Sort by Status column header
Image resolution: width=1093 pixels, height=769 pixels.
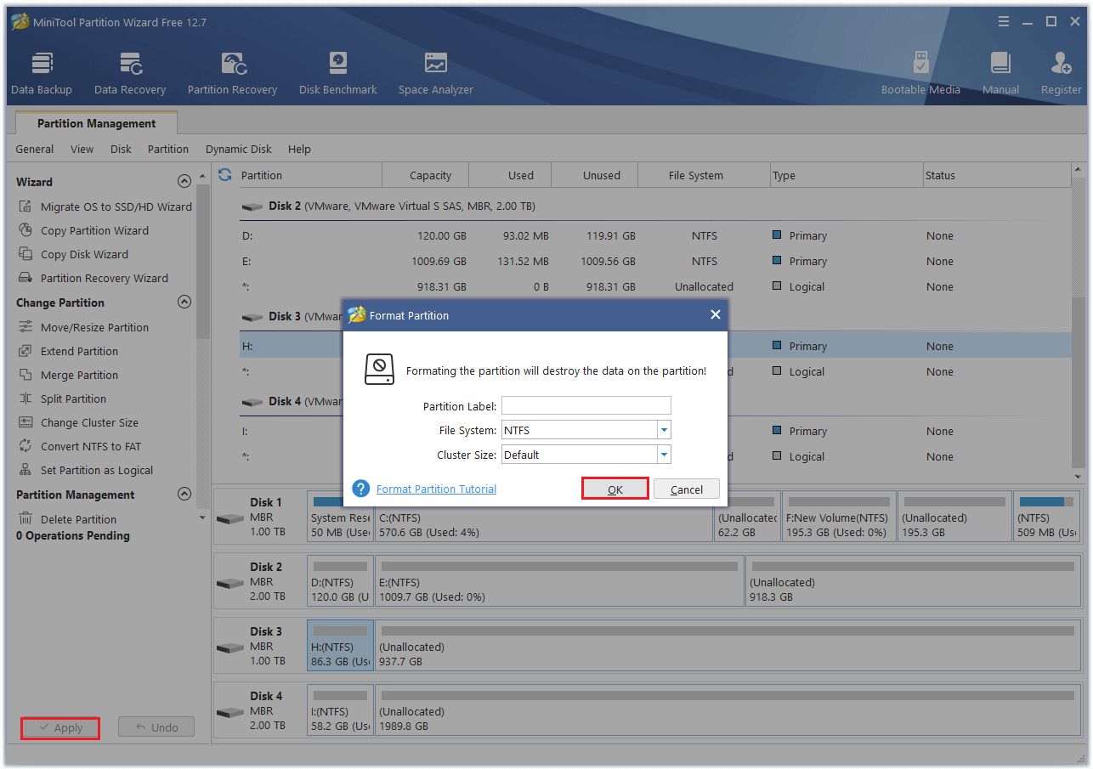click(996, 175)
